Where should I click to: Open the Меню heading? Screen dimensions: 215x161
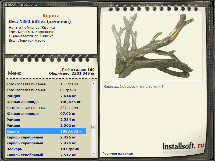pyautogui.click(x=15, y=73)
